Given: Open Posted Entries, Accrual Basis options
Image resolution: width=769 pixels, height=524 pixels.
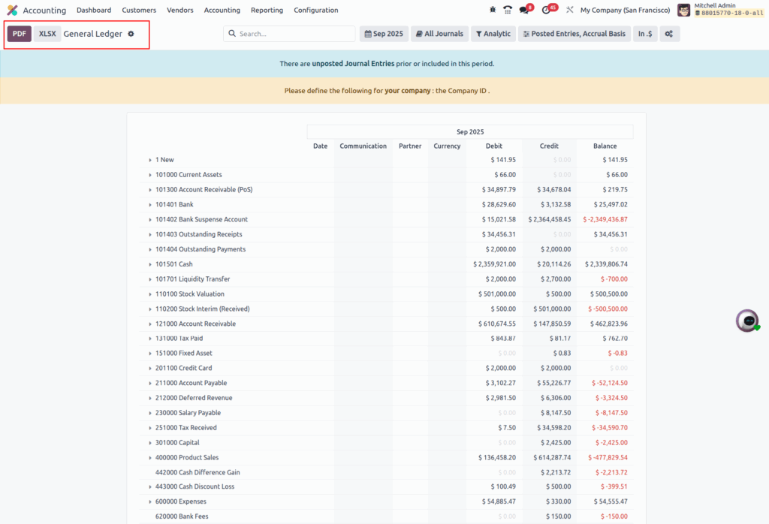Looking at the screenshot, I should tap(574, 34).
